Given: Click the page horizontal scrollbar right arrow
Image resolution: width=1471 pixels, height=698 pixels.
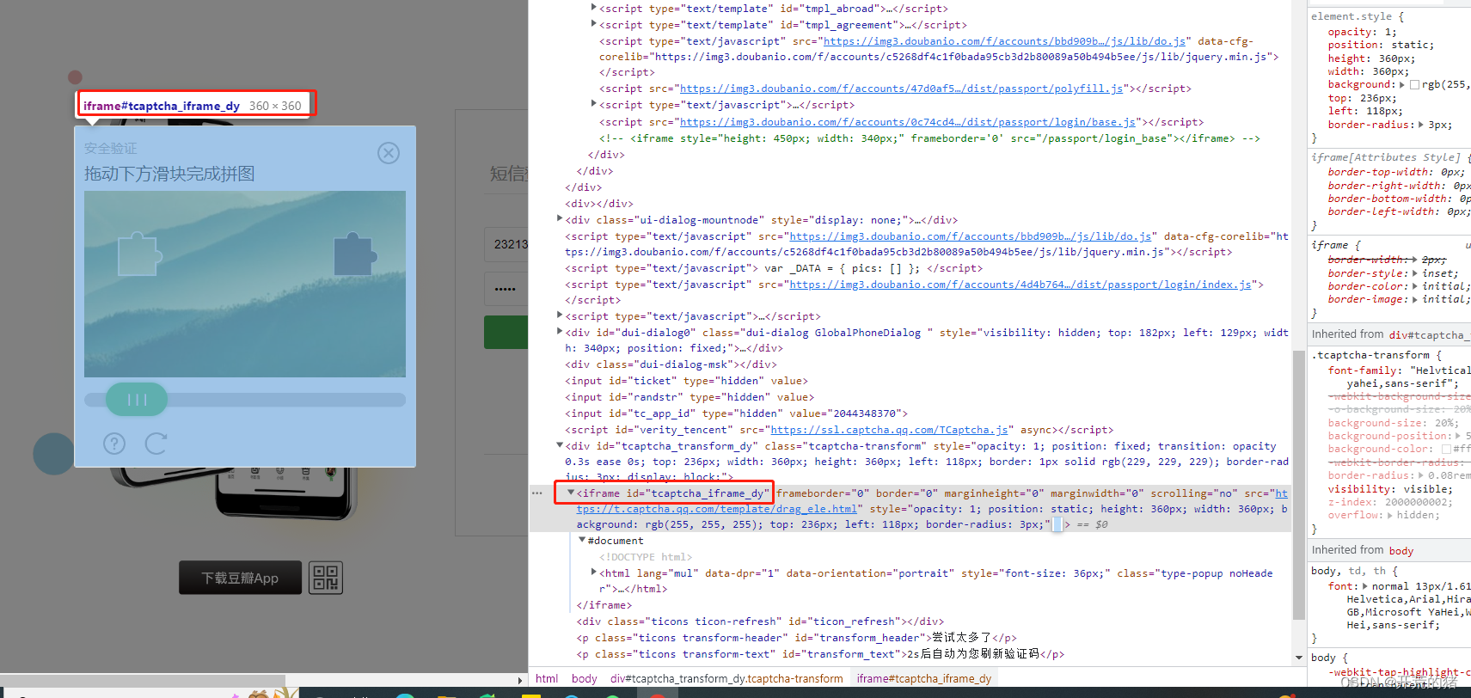Looking at the screenshot, I should point(520,680).
